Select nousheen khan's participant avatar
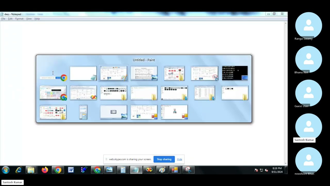Viewport: 330px width, 186px height. click(309, 161)
